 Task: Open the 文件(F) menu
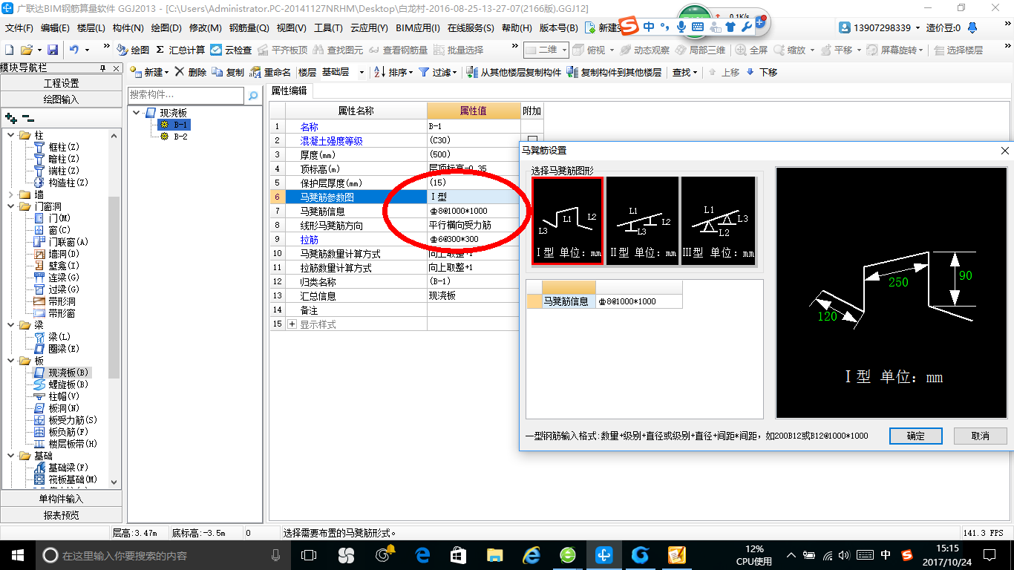(x=19, y=28)
